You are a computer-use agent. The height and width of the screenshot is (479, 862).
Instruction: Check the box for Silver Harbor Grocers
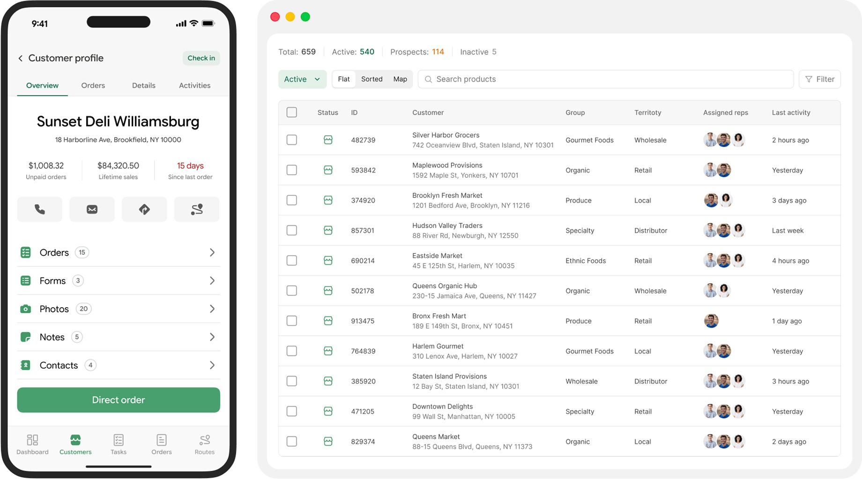pyautogui.click(x=292, y=140)
